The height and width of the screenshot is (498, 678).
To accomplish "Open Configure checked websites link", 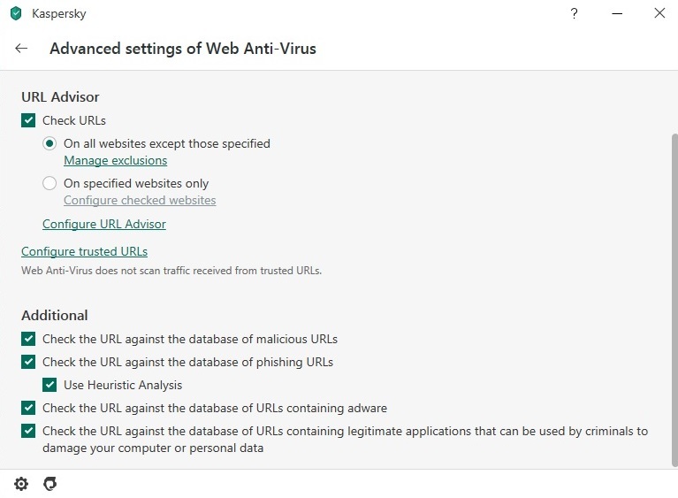I will click(x=140, y=200).
